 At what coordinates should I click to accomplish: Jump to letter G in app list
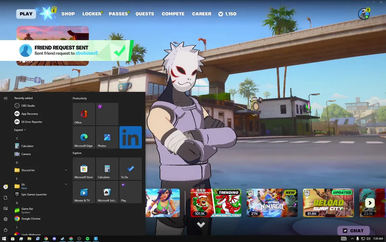[x=17, y=203]
